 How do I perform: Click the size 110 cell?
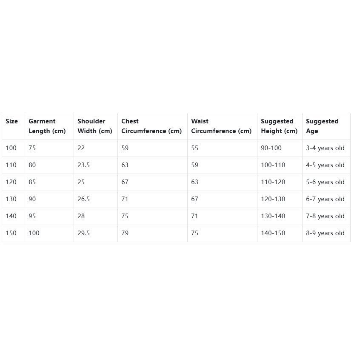[x=11, y=165]
